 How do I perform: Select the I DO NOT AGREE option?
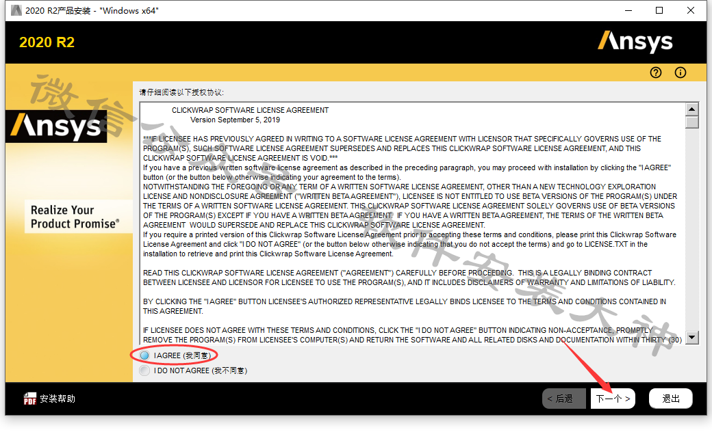(144, 370)
